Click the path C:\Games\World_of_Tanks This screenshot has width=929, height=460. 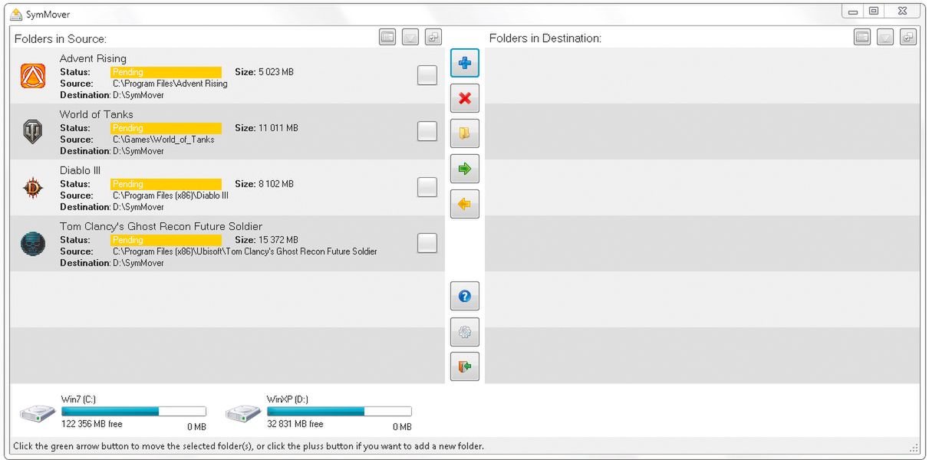click(163, 140)
